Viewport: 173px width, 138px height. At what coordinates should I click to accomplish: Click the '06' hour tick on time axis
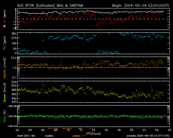[x=43, y=130]
